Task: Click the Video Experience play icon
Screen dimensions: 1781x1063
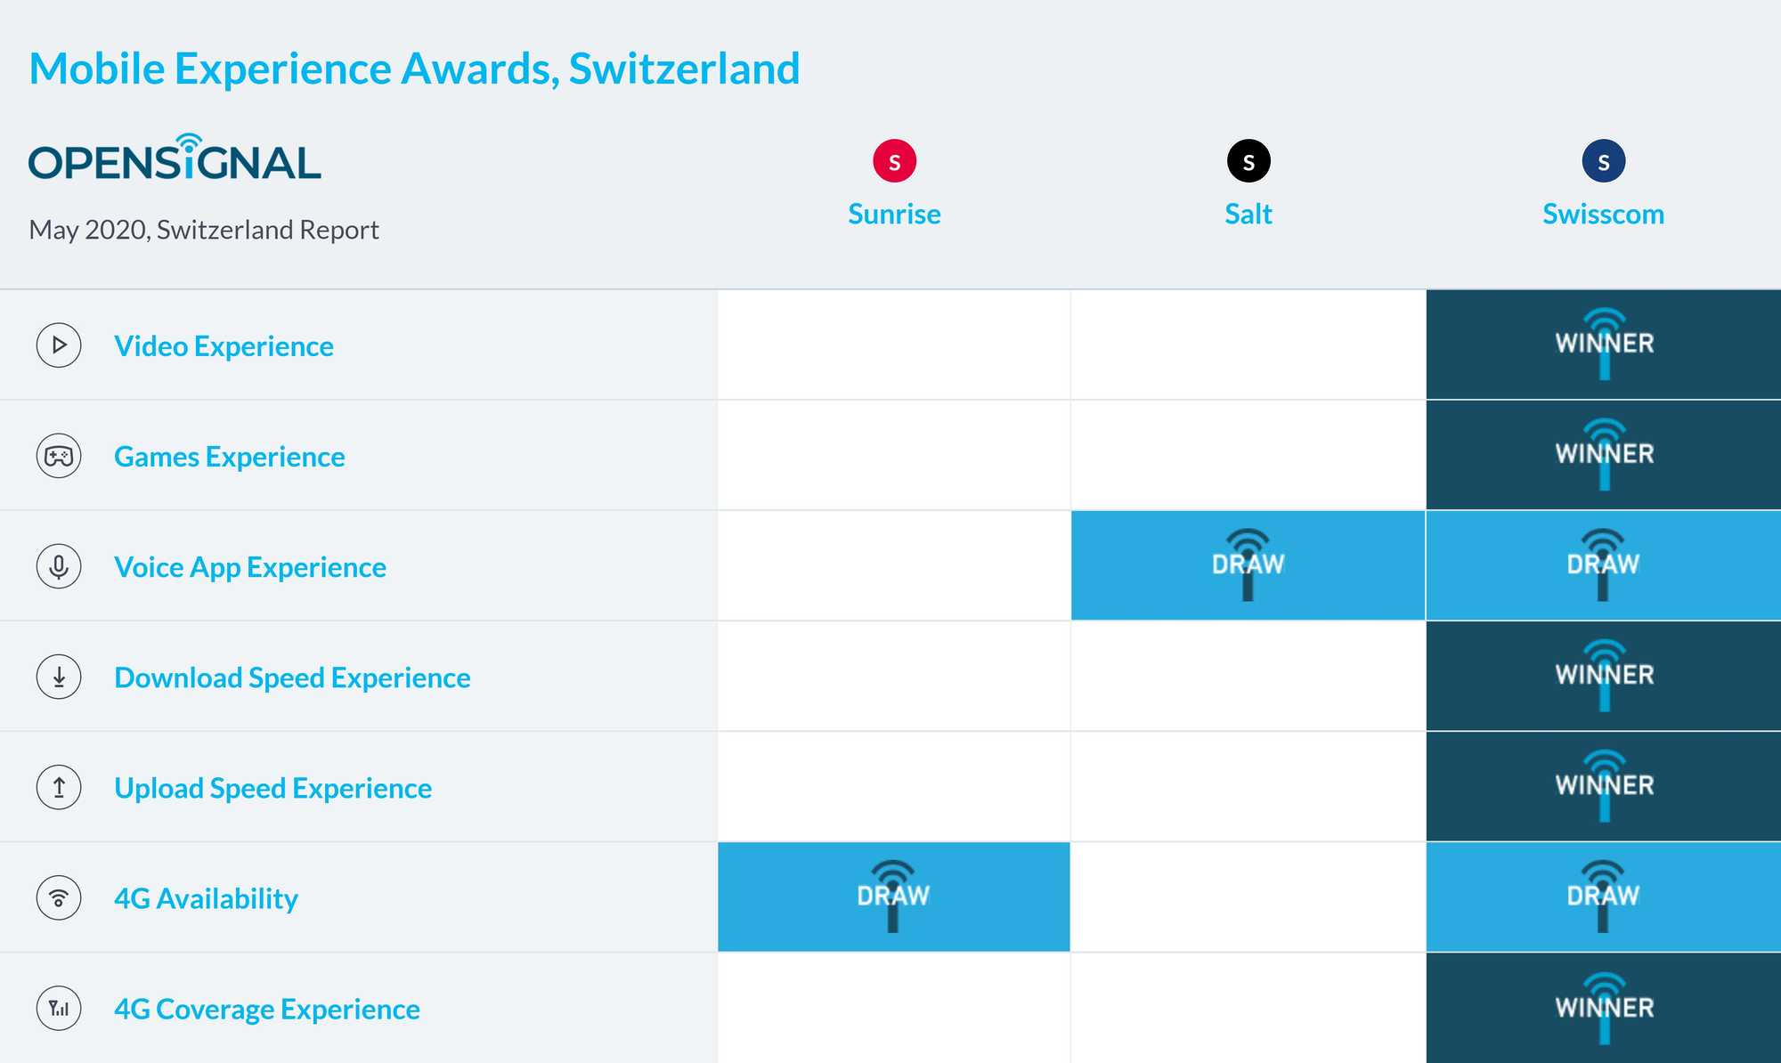Action: (59, 345)
